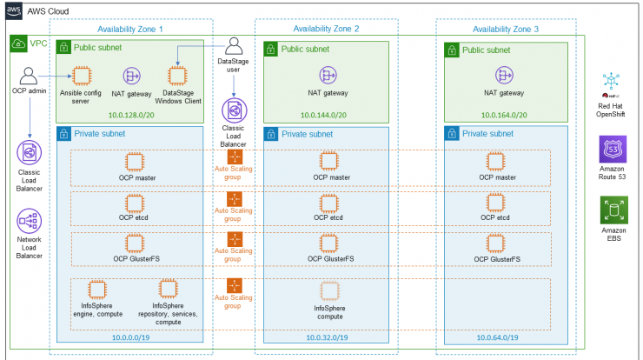Click the 10.0.144.0/20 CIDR text
Viewport: 643px width, 360px height.
tap(323, 115)
